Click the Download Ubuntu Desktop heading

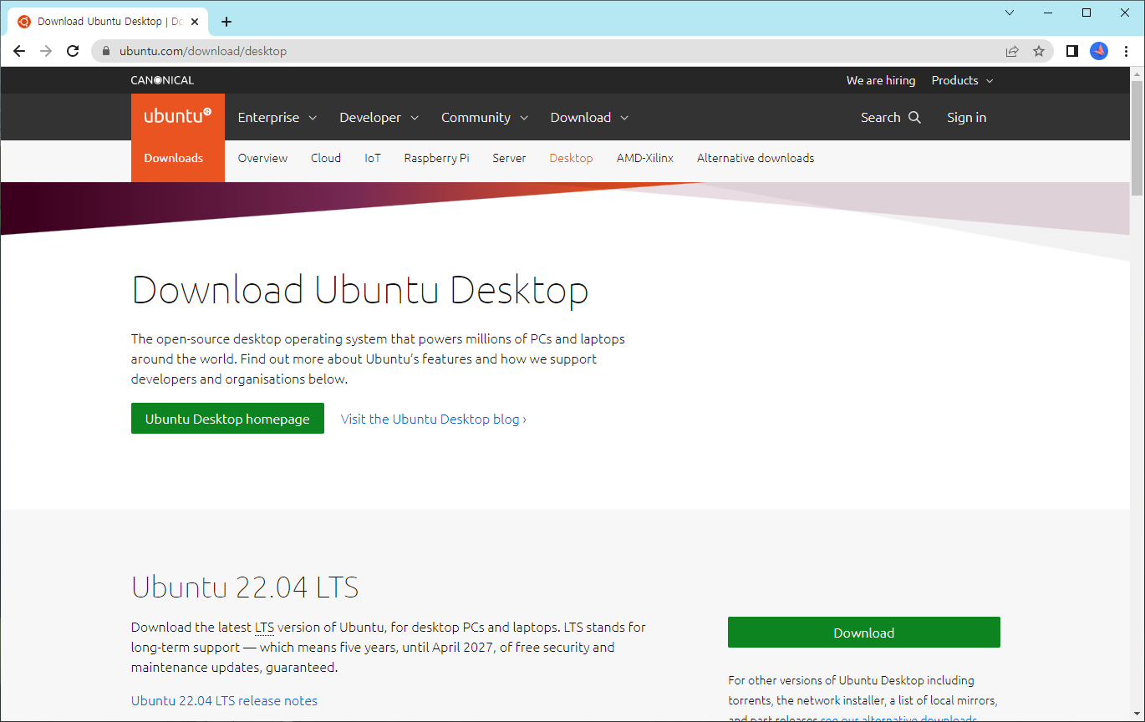click(x=360, y=290)
